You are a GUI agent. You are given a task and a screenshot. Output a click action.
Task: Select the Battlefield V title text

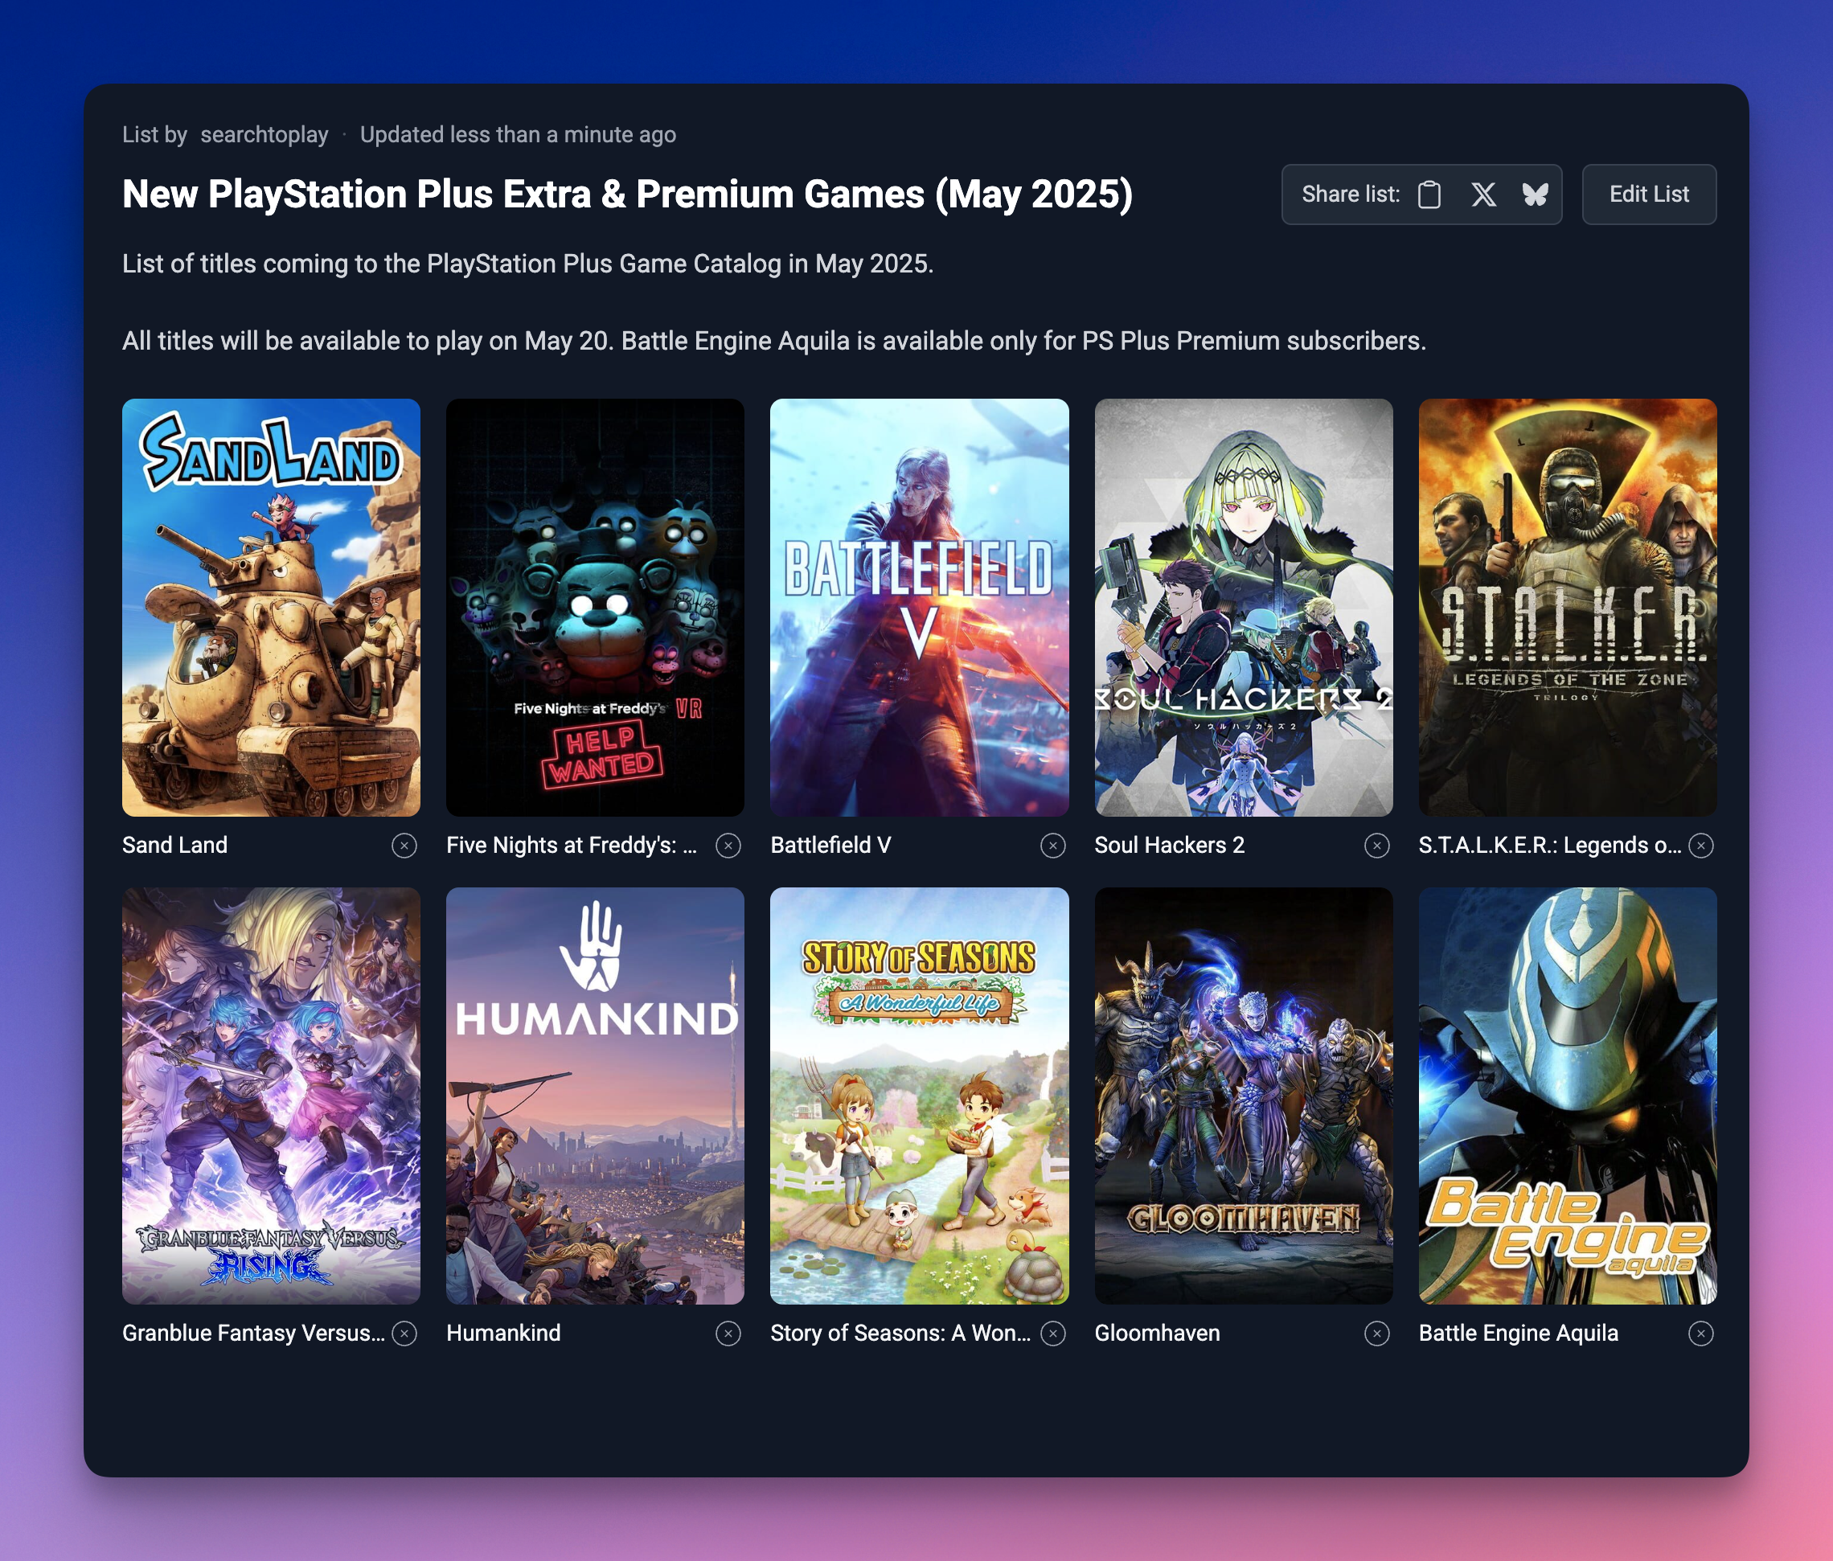831,845
